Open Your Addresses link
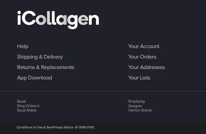This screenshot has width=206, height=134. 146,67
